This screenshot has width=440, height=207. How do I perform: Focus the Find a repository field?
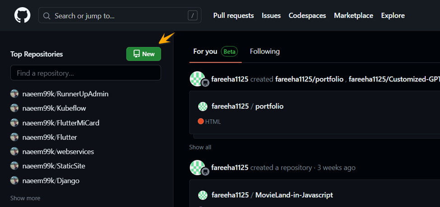coord(86,73)
